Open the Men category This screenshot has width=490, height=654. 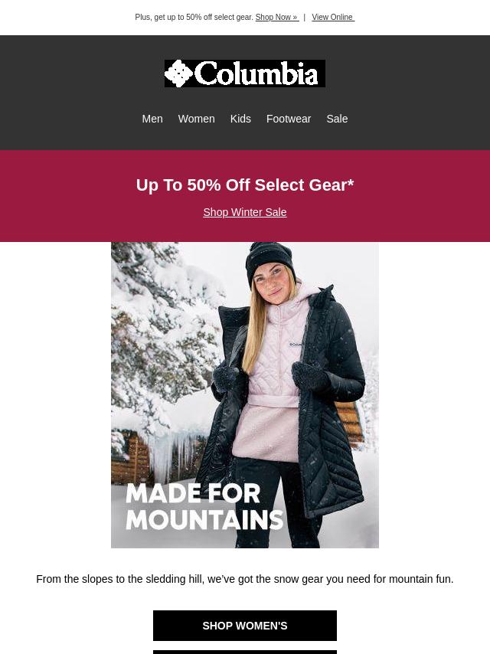pyautogui.click(x=152, y=119)
